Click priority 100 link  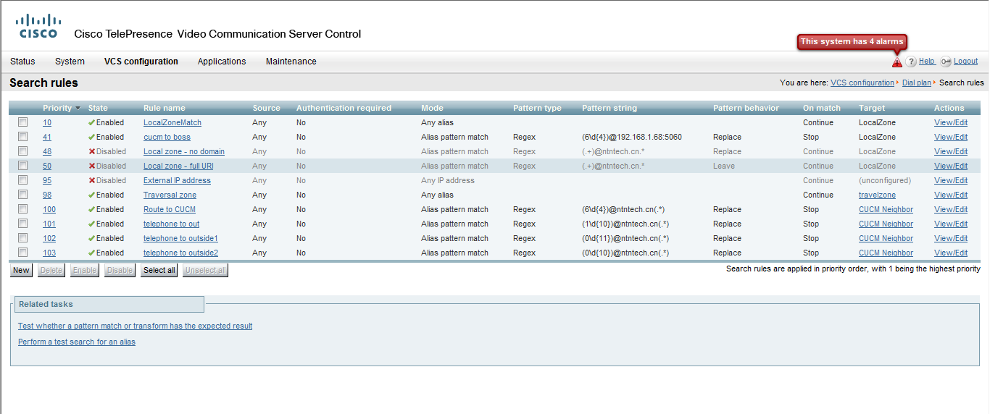[49, 209]
